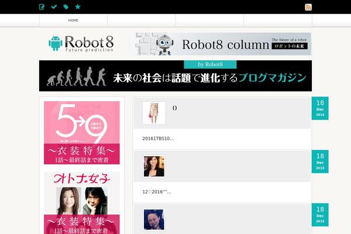The image size is (351, 234).
Task: Open the 5→9 costume feature sidebar banner
Action: [81, 133]
